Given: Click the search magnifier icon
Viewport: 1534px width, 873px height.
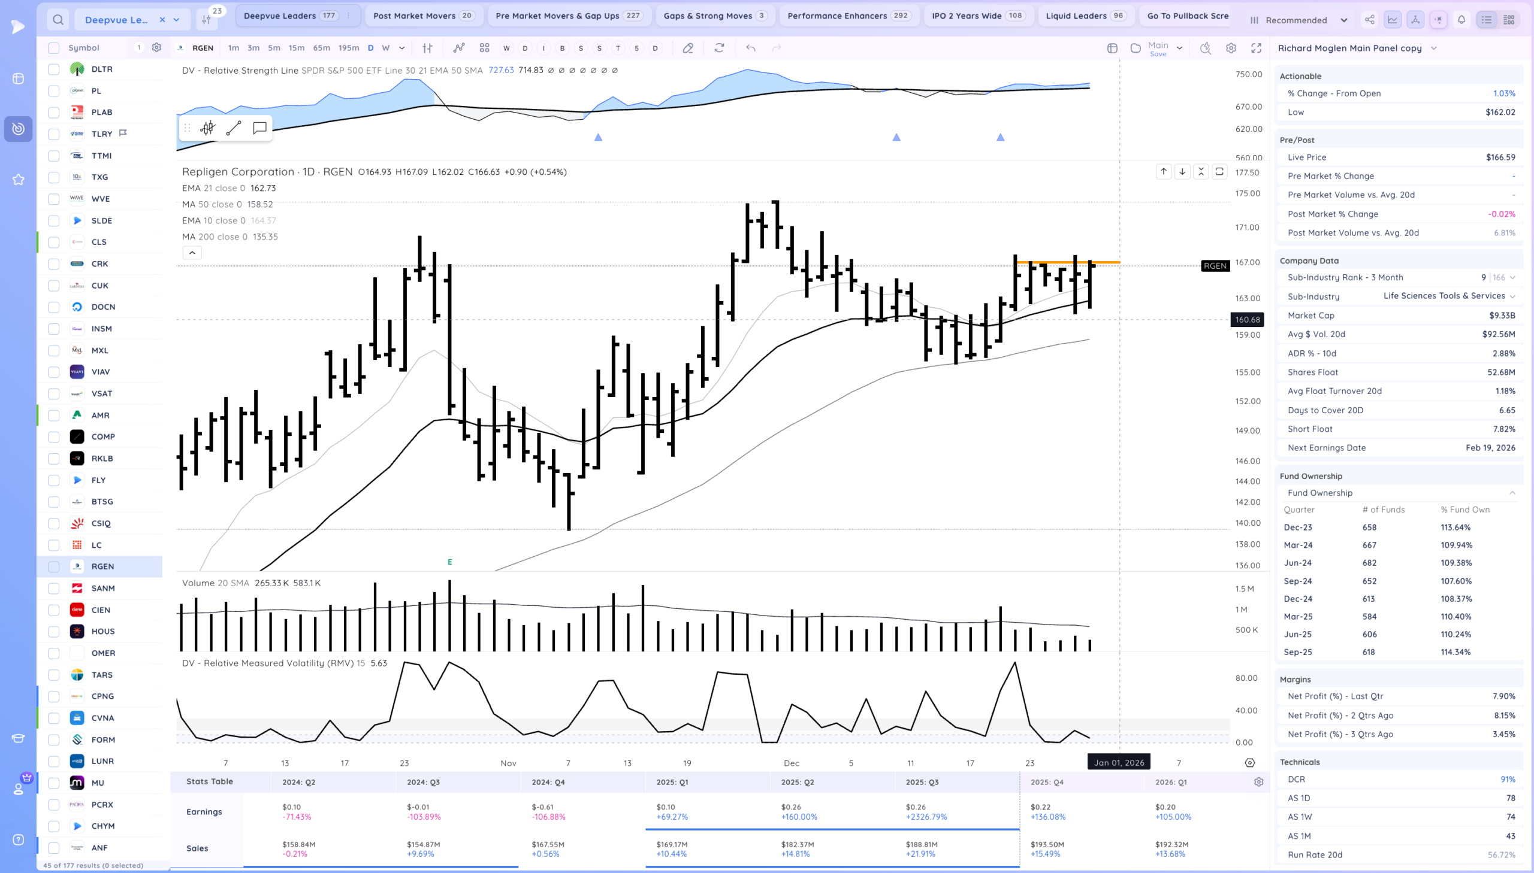Looking at the screenshot, I should click(58, 20).
